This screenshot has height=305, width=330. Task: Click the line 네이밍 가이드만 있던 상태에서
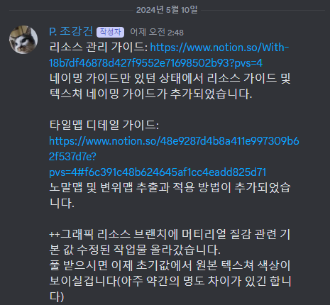(x=170, y=79)
